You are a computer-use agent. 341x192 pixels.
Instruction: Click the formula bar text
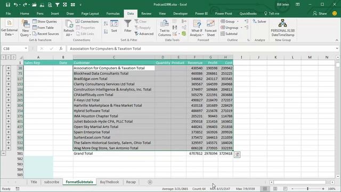105,49
